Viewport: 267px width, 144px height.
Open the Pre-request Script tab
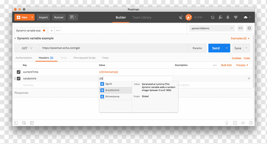[x=84, y=58]
